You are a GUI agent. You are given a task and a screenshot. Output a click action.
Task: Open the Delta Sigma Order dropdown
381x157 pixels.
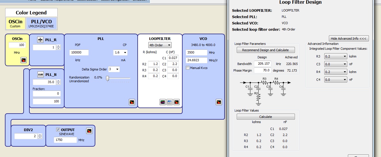pos(114,69)
